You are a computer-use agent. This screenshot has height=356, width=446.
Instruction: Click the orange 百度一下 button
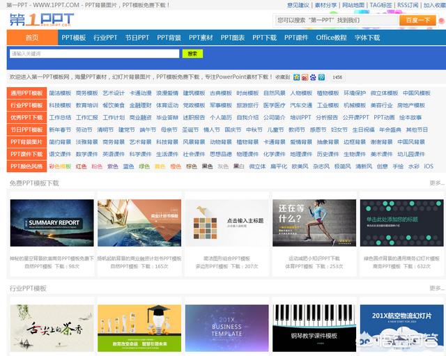click(x=417, y=20)
